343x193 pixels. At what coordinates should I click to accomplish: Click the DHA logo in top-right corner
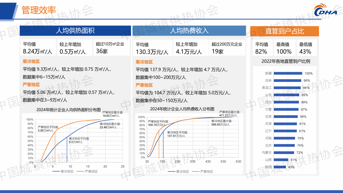point(325,10)
